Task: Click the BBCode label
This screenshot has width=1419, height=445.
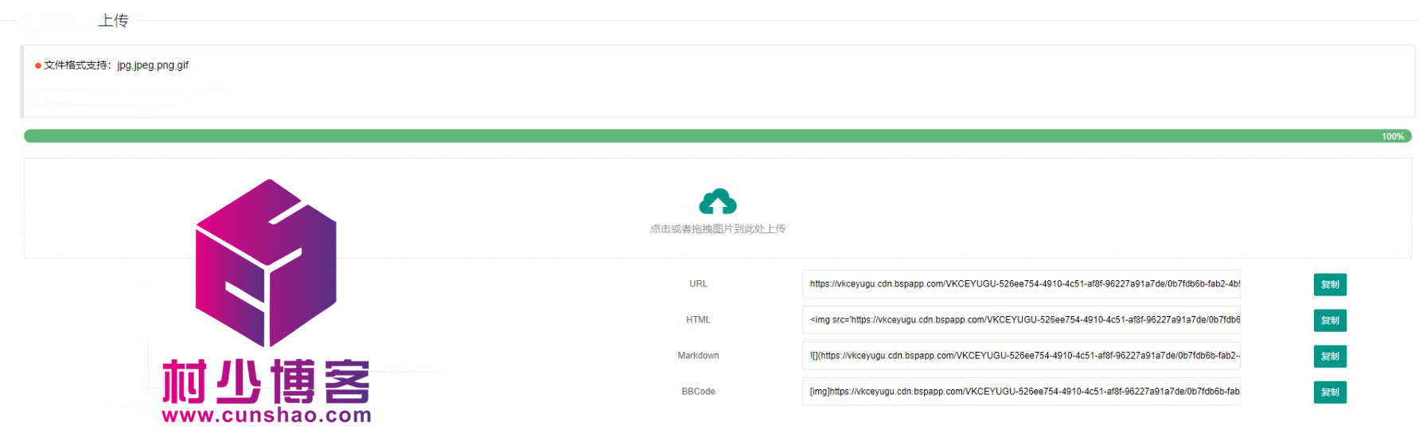Action: [x=698, y=392]
